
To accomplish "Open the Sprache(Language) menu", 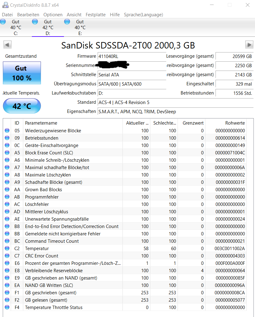I will pyautogui.click(x=144, y=14).
